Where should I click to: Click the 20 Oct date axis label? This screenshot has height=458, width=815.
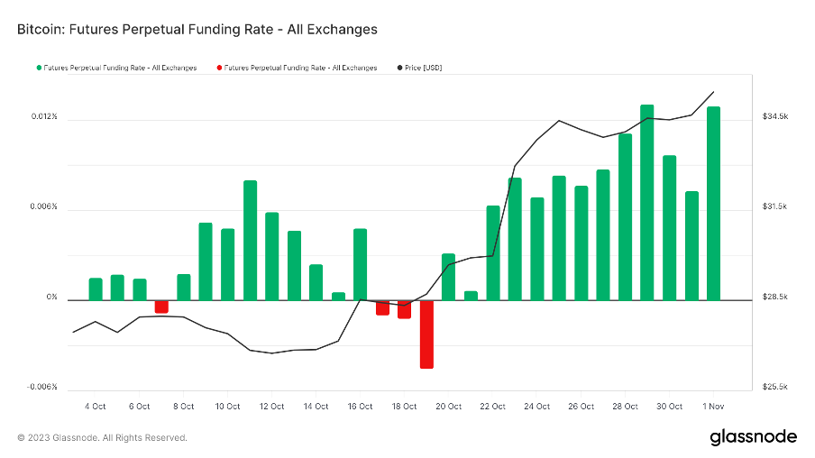pyautogui.click(x=448, y=407)
